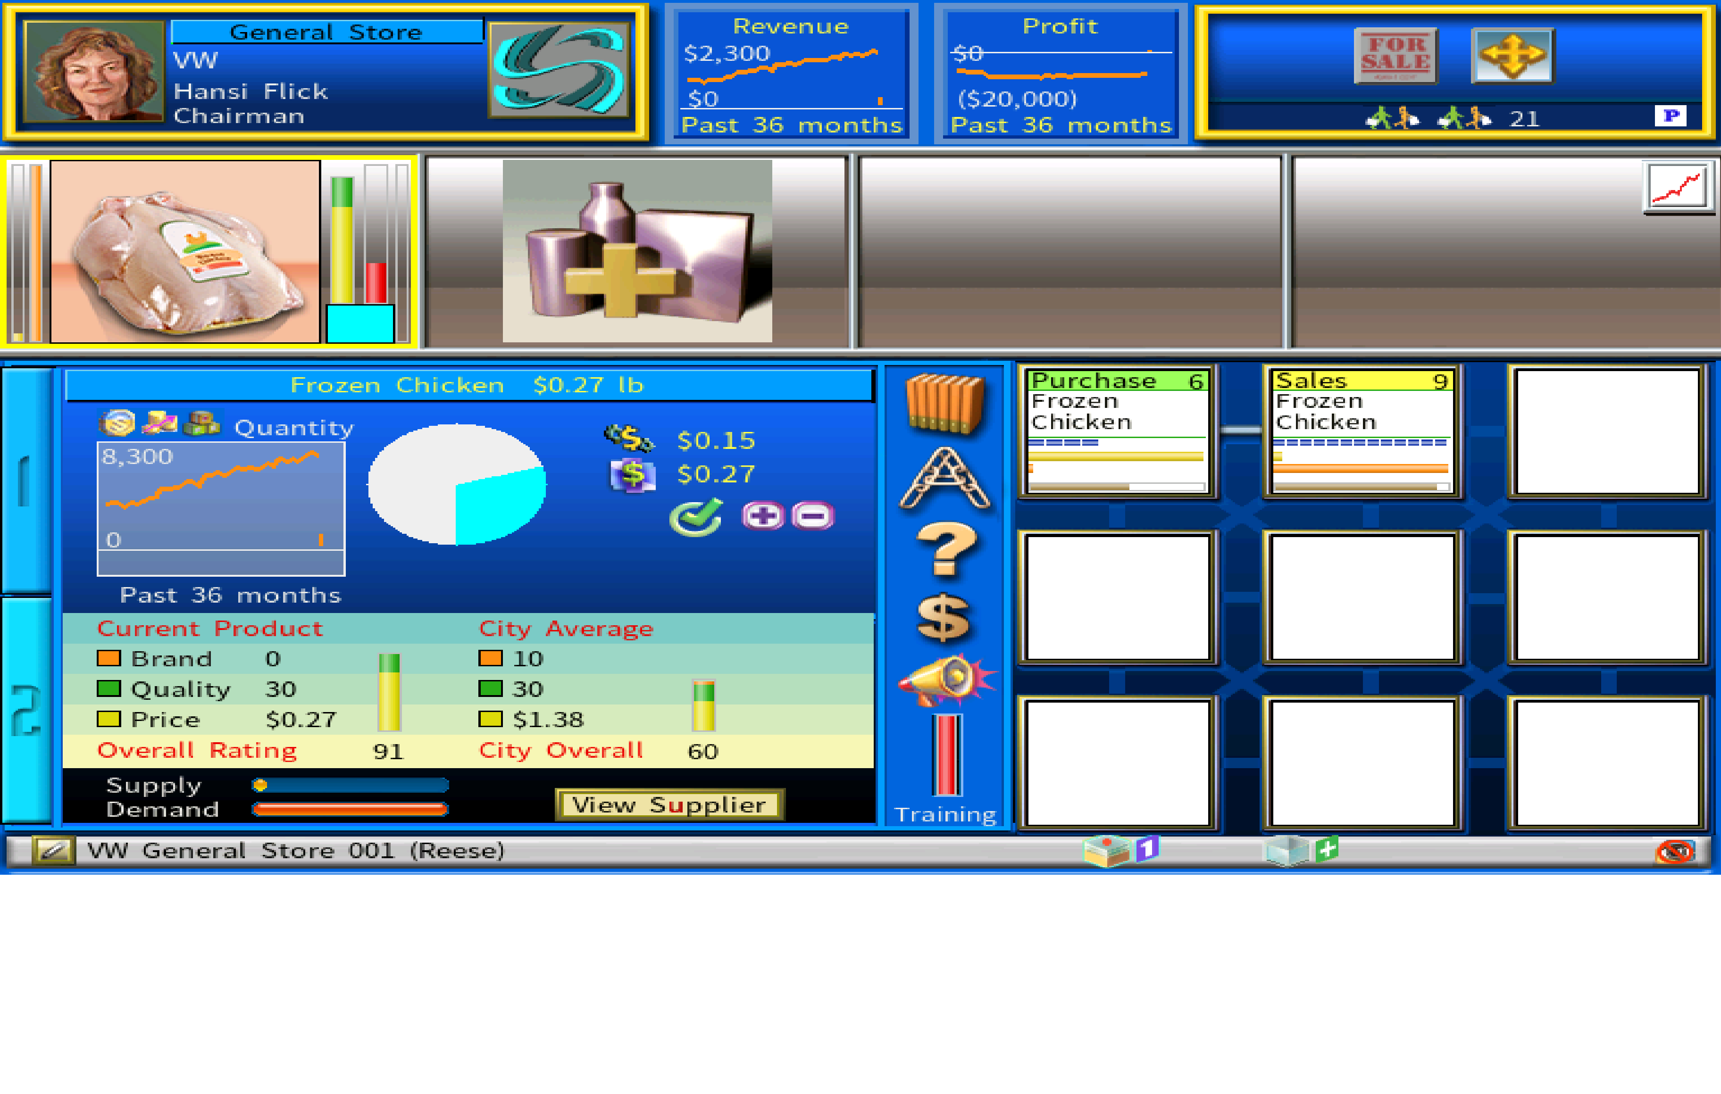Click the pink boxes icon above Quantity graph
Viewport: 1721px width, 1094px height.
pos(160,423)
